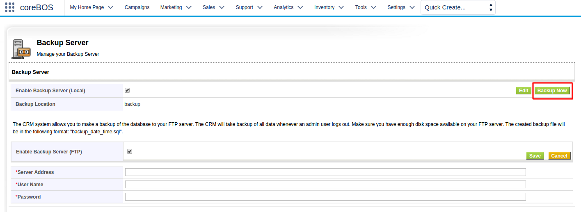Open the Campaigns menu item
This screenshot has height=224, width=581.
coord(137,7)
